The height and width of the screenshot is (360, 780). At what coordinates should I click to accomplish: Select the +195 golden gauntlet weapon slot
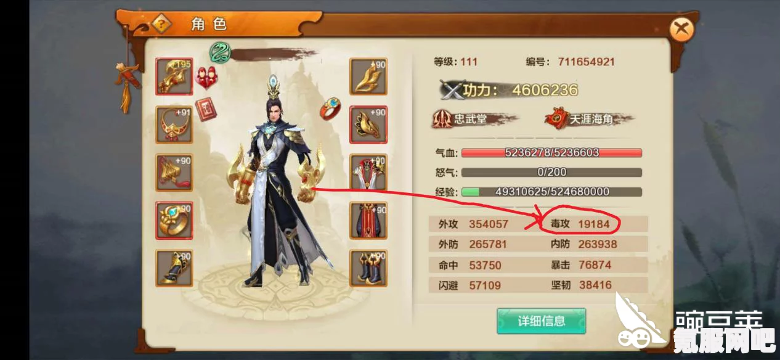click(174, 76)
